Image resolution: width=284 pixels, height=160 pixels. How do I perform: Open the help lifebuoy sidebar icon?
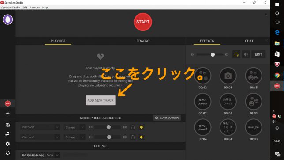tap(7, 153)
